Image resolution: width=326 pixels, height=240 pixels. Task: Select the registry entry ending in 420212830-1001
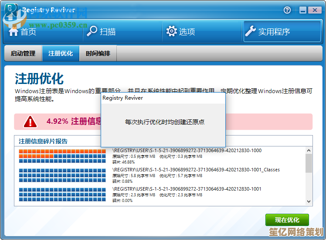click(187, 189)
